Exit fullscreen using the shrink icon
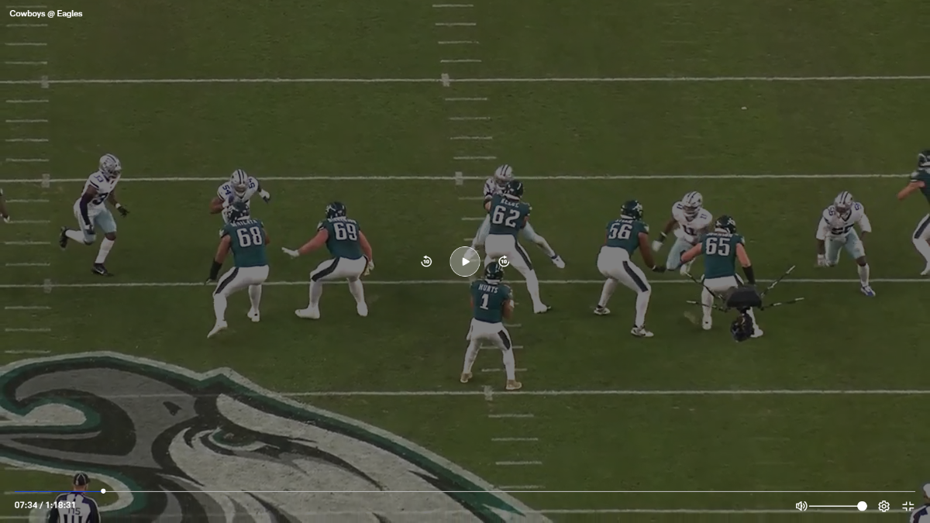This screenshot has width=930, height=523. [x=908, y=506]
